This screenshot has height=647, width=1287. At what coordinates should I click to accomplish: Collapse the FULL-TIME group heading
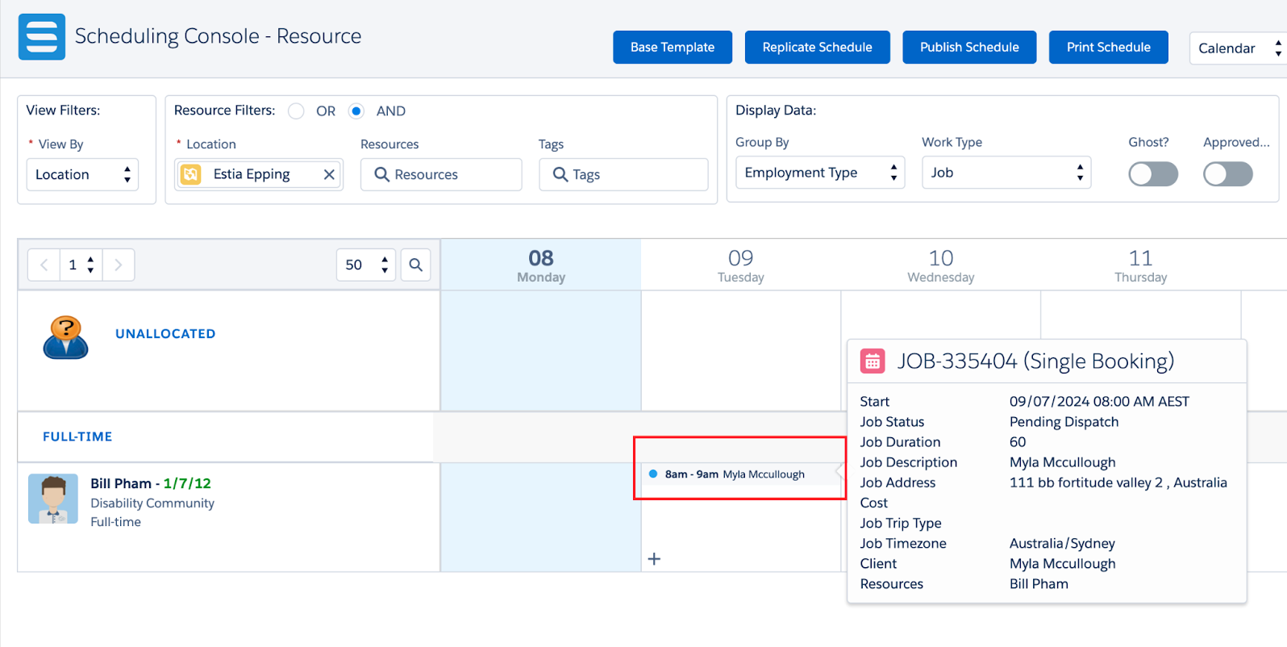[77, 436]
